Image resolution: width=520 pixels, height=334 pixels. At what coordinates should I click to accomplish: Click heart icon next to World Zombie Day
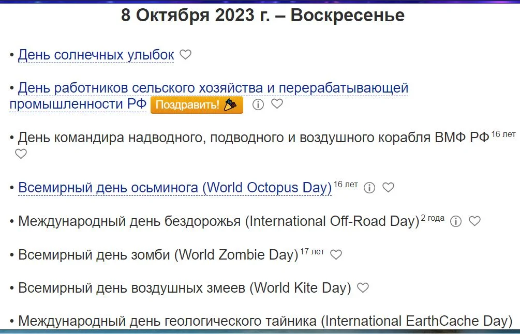tap(337, 254)
